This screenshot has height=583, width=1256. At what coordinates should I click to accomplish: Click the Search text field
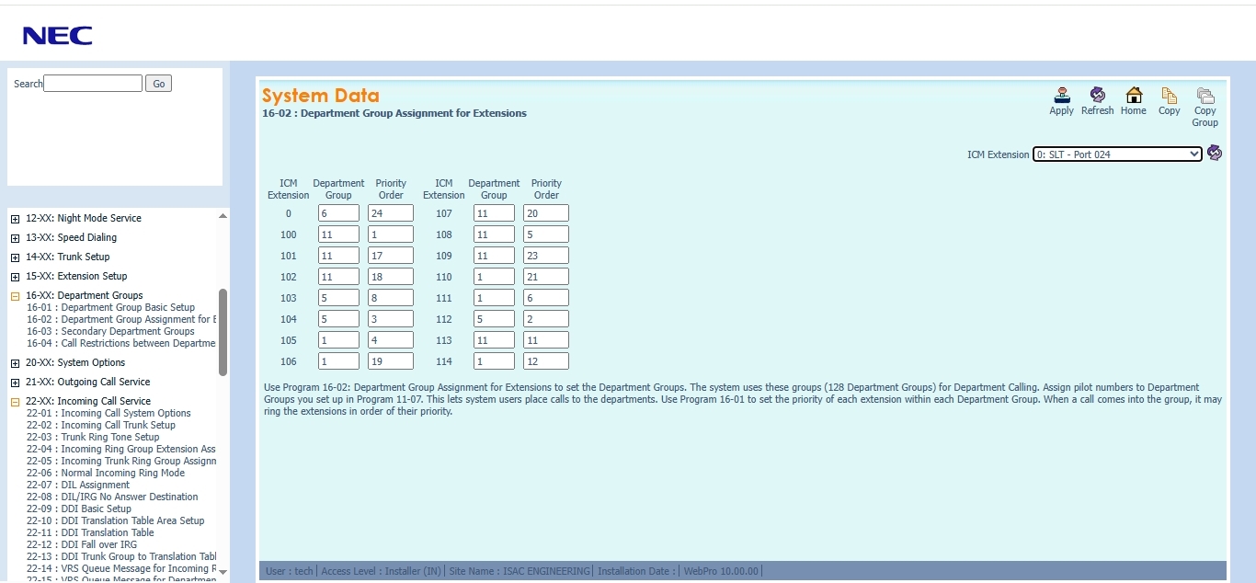[93, 84]
